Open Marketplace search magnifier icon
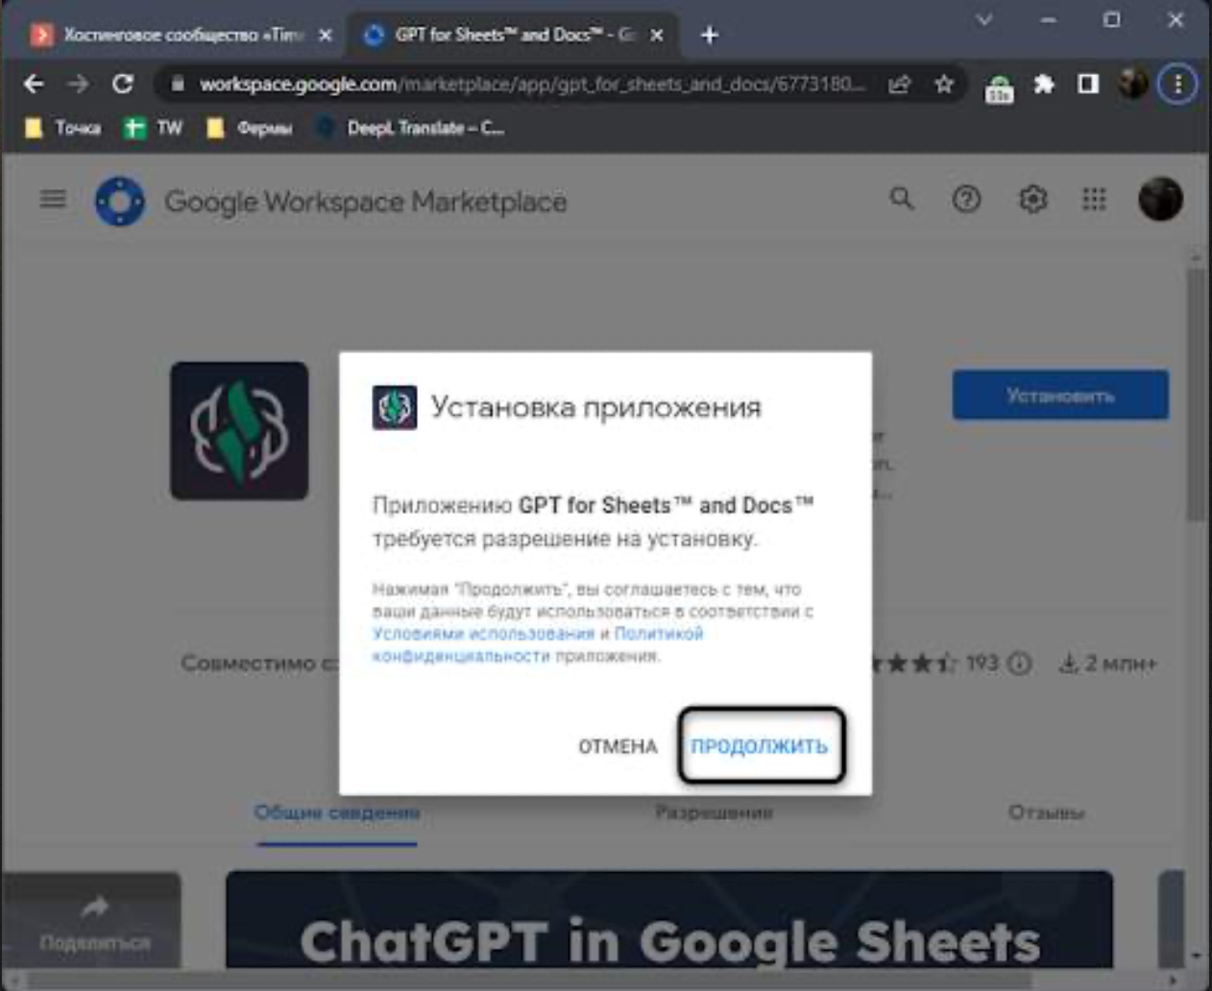The image size is (1212, 991). [x=901, y=199]
